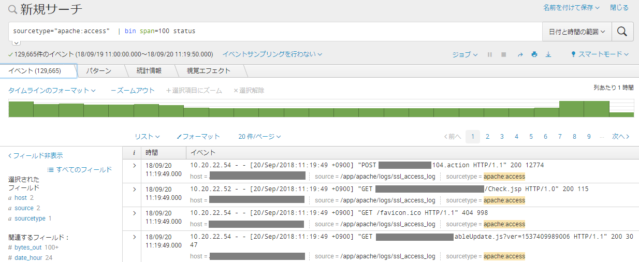Click フィールド非表示 link

pyautogui.click(x=36, y=155)
